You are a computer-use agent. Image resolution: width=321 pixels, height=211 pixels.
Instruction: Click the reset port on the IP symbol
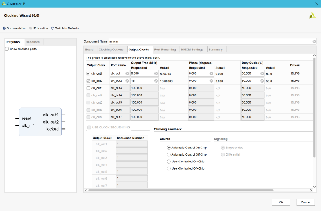coord(26,118)
